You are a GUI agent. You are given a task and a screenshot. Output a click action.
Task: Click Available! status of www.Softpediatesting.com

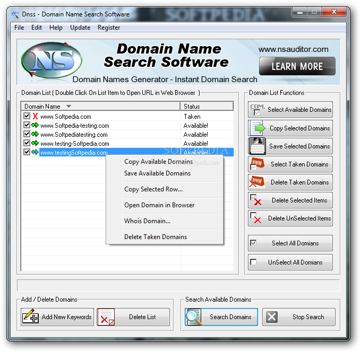click(x=195, y=135)
